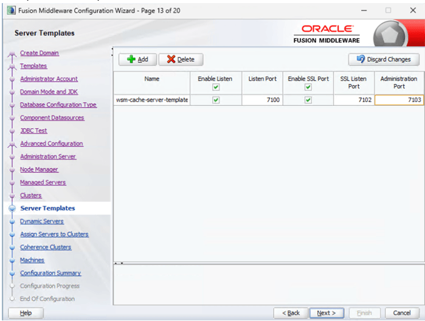Click the wizard app icon in the title bar

(11, 10)
